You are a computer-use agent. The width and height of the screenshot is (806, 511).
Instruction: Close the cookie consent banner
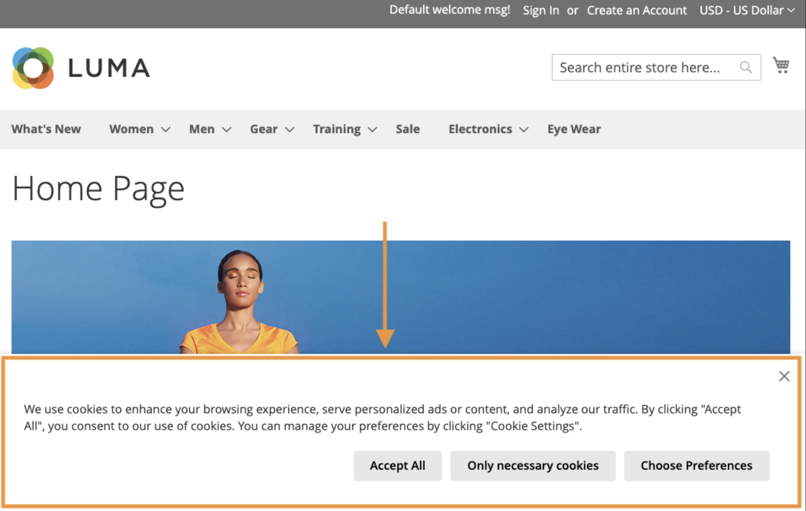(x=784, y=376)
